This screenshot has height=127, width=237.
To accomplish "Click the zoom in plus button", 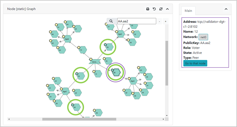I will pyautogui.click(x=165, y=21).
